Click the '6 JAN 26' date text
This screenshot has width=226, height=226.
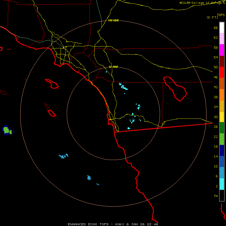coord(136,224)
